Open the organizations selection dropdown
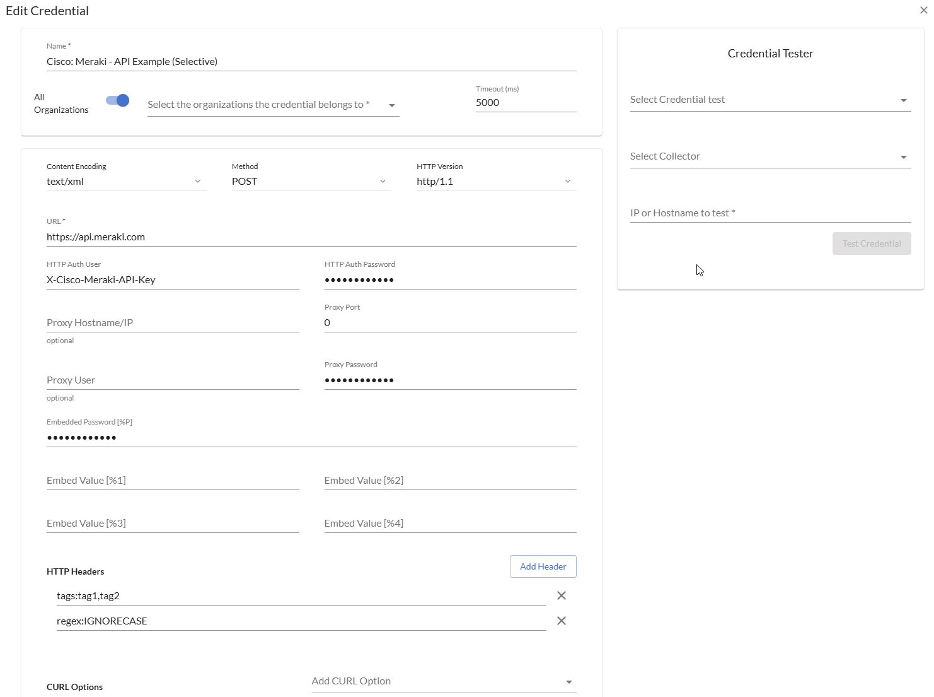This screenshot has height=697, width=934. coord(272,105)
